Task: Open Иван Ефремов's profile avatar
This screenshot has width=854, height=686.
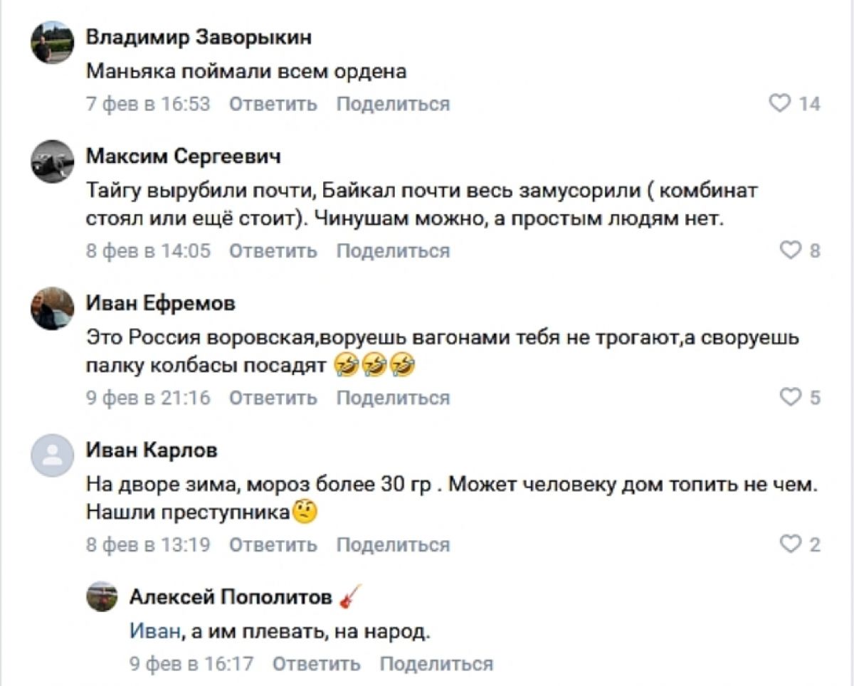Action: tap(52, 308)
